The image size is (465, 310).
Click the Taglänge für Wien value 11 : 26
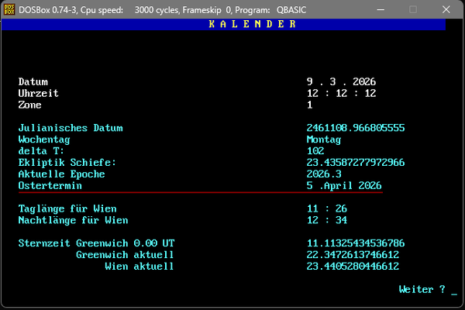point(327,209)
